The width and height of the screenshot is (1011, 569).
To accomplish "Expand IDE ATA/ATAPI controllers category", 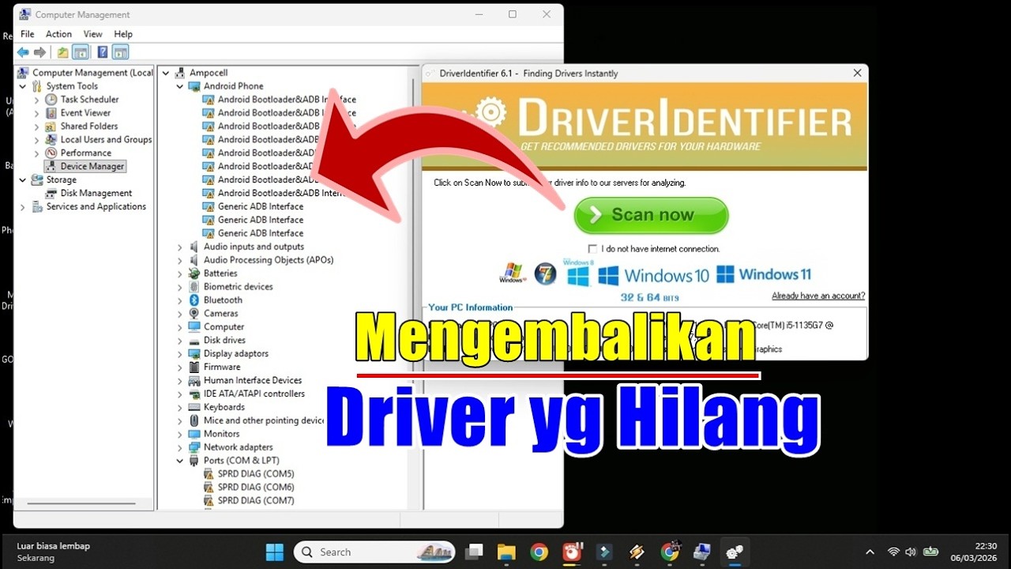I will [x=180, y=394].
